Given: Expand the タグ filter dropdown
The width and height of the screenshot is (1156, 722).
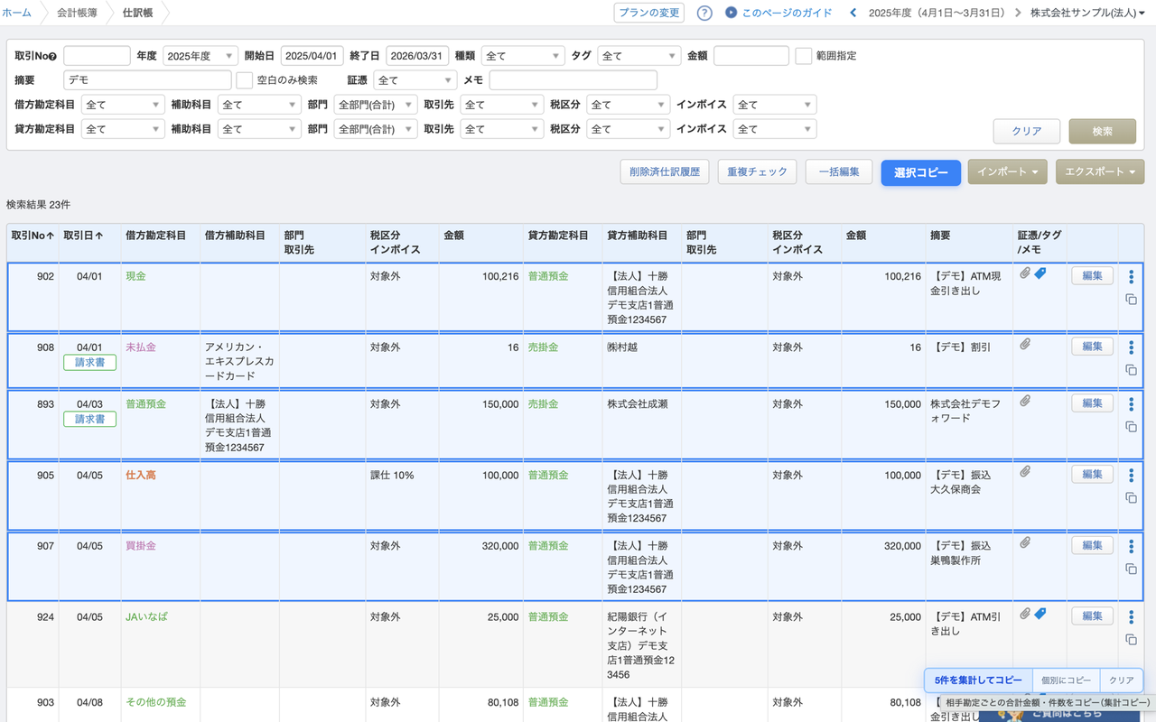Looking at the screenshot, I should coord(639,56).
